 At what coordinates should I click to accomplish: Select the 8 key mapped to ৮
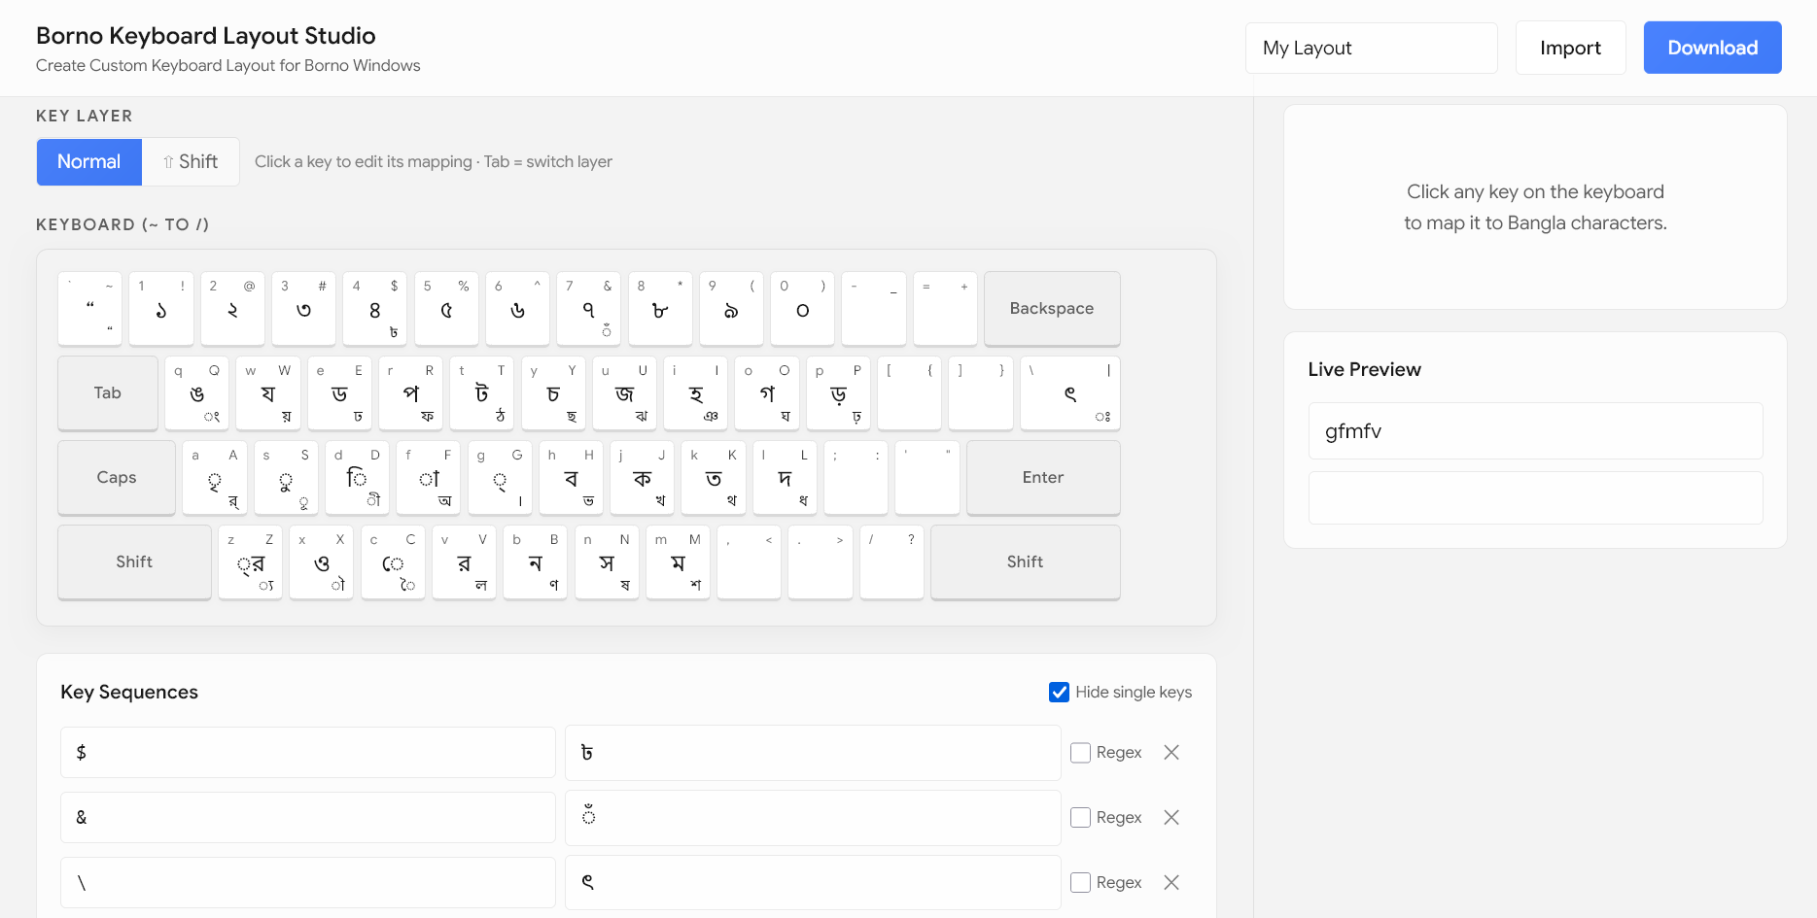(660, 309)
